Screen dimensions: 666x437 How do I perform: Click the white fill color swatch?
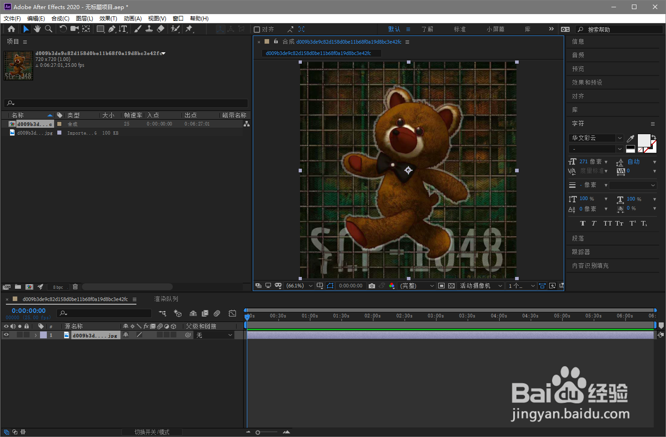click(644, 140)
